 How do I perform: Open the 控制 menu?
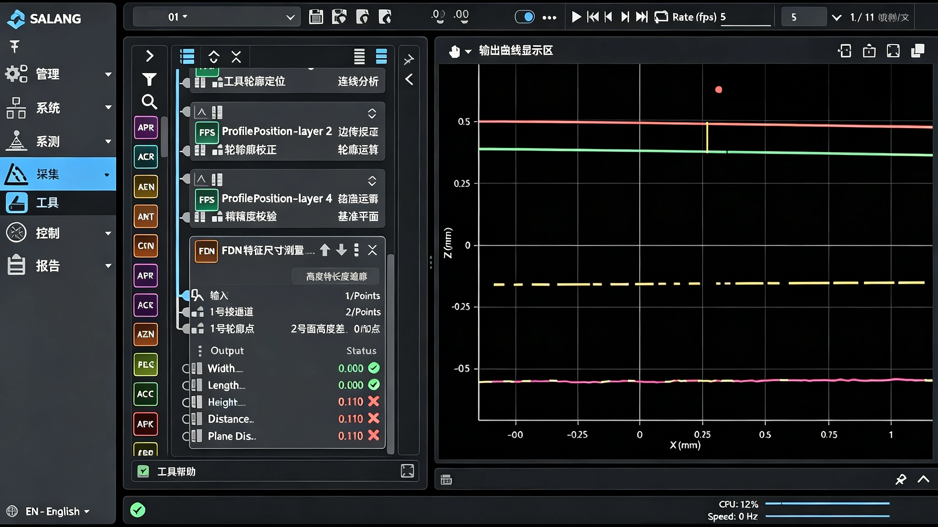tap(58, 233)
